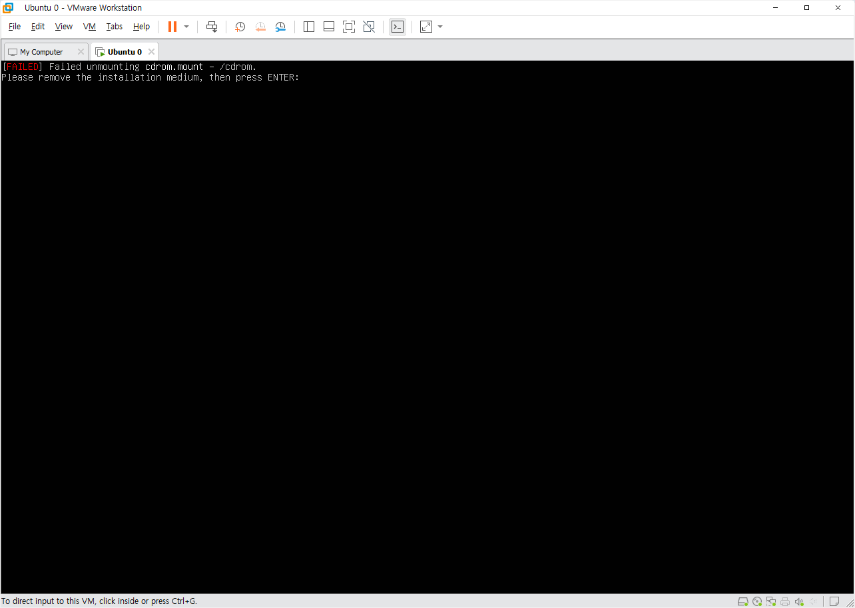Enter full screen mode
The height and width of the screenshot is (608, 855).
click(349, 27)
